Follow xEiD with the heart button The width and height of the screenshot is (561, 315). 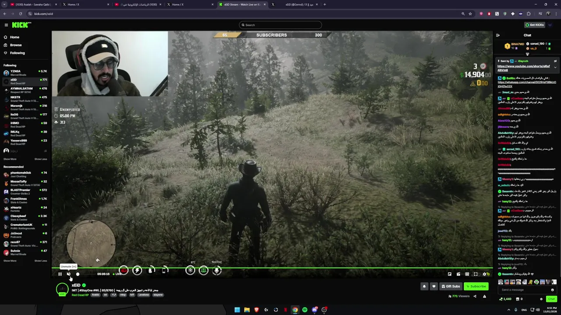(433, 287)
